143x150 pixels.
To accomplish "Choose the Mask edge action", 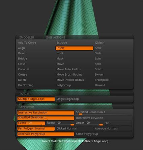I will (60, 58).
